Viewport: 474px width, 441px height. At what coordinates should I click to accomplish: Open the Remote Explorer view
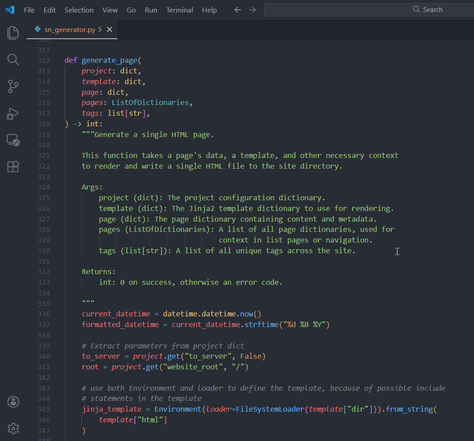[13, 140]
